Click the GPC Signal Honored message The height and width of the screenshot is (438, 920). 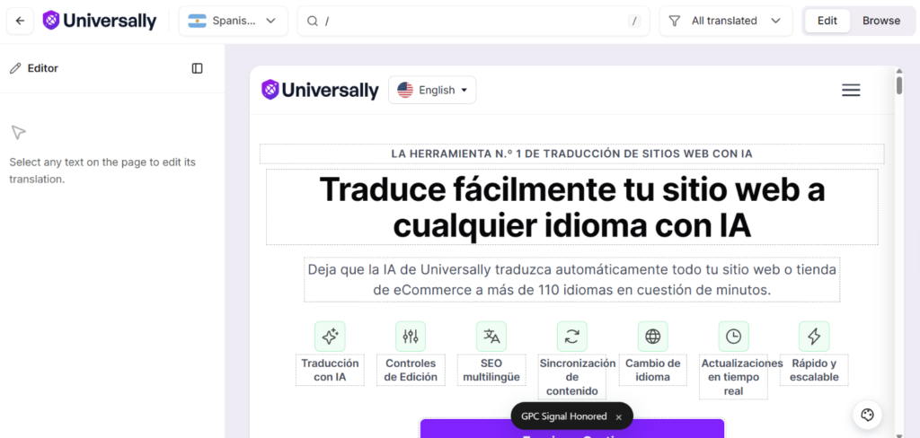pyautogui.click(x=564, y=416)
